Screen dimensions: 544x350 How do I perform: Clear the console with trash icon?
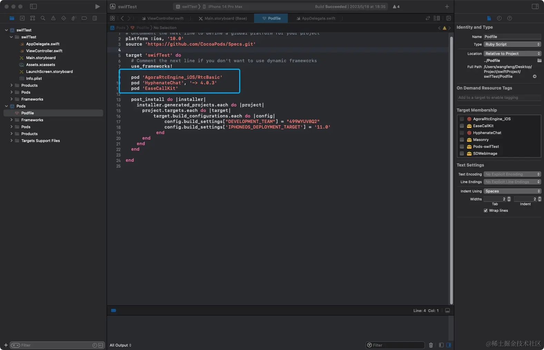pyautogui.click(x=431, y=345)
